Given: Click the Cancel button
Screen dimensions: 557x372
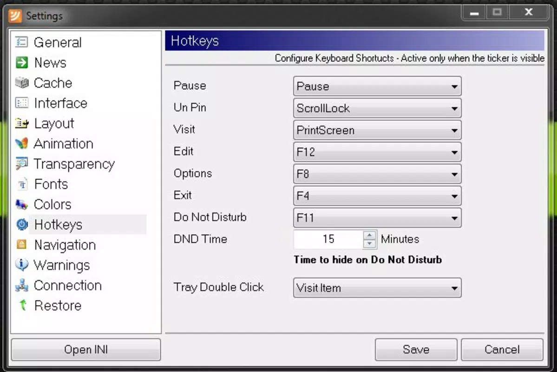Looking at the screenshot, I should (502, 350).
